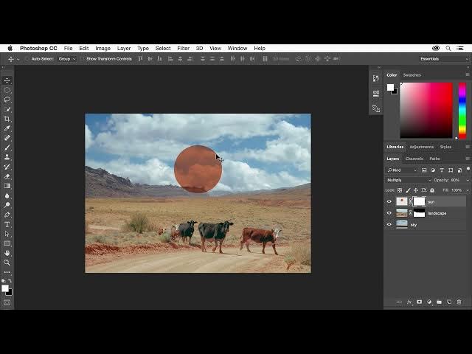Image resolution: width=472 pixels, height=354 pixels.
Task: Expand the Group auto-select dropdown
Action: click(67, 59)
